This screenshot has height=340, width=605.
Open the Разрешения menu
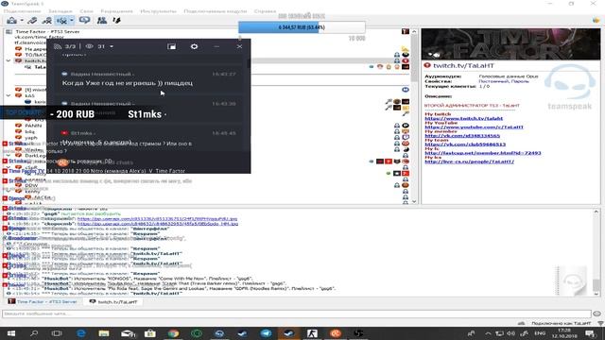click(116, 11)
